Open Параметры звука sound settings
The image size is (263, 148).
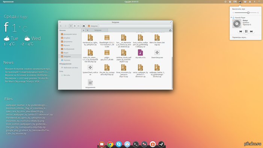tap(239, 37)
